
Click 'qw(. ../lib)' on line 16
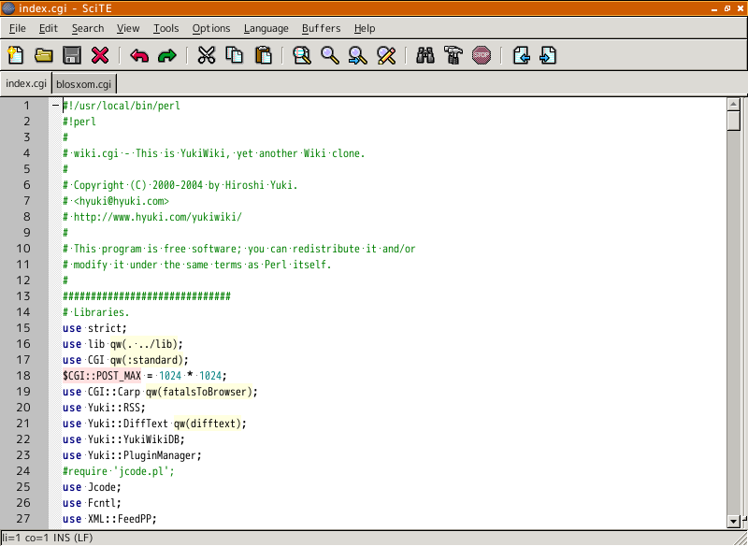tap(144, 344)
